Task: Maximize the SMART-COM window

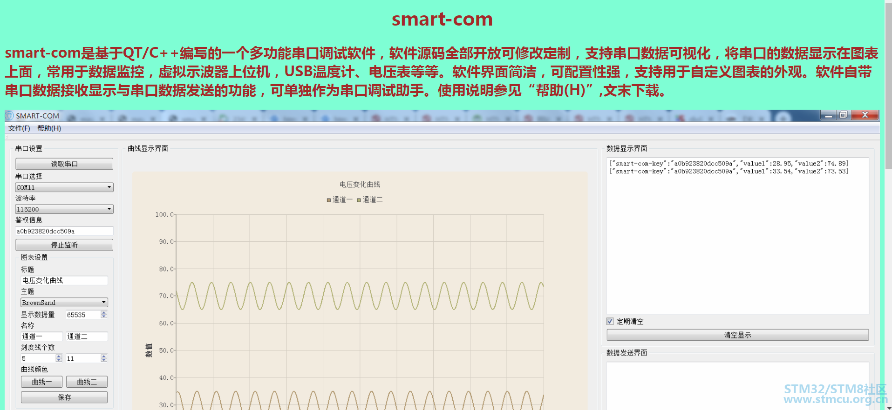Action: tap(843, 115)
